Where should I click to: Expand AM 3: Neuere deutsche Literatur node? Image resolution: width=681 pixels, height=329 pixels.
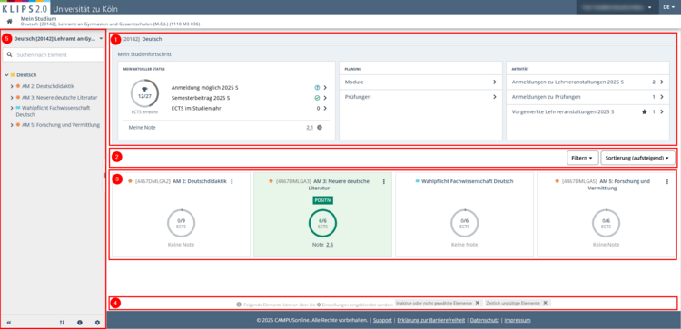point(12,98)
